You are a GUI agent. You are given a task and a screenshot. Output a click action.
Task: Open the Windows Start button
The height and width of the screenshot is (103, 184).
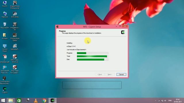click(3, 100)
